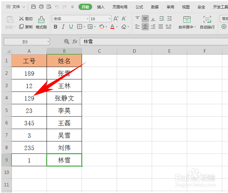The width and height of the screenshot is (228, 193).
Task: Expand Merge and Center dropdown arrow
Action: (x=195, y=27)
